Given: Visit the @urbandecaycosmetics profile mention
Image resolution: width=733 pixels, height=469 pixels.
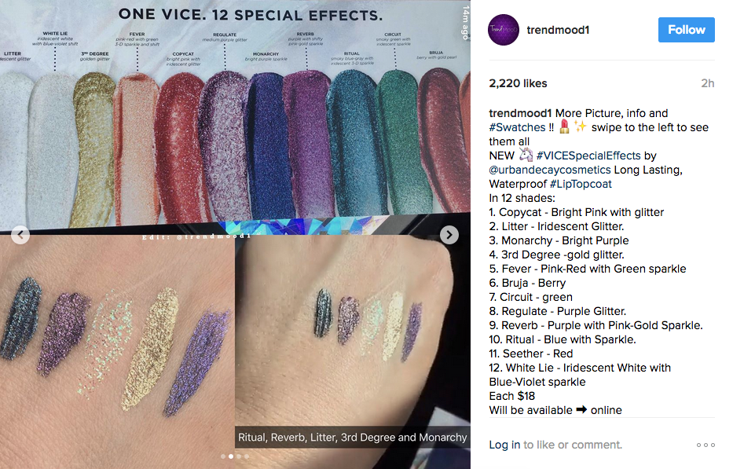Looking at the screenshot, I should click(x=550, y=170).
